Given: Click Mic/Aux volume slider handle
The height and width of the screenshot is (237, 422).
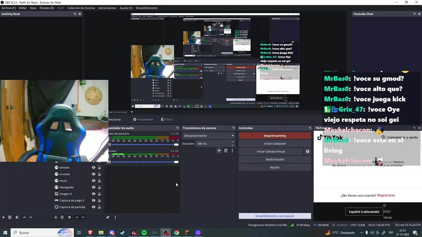Looking at the screenshot, I should tap(176, 162).
